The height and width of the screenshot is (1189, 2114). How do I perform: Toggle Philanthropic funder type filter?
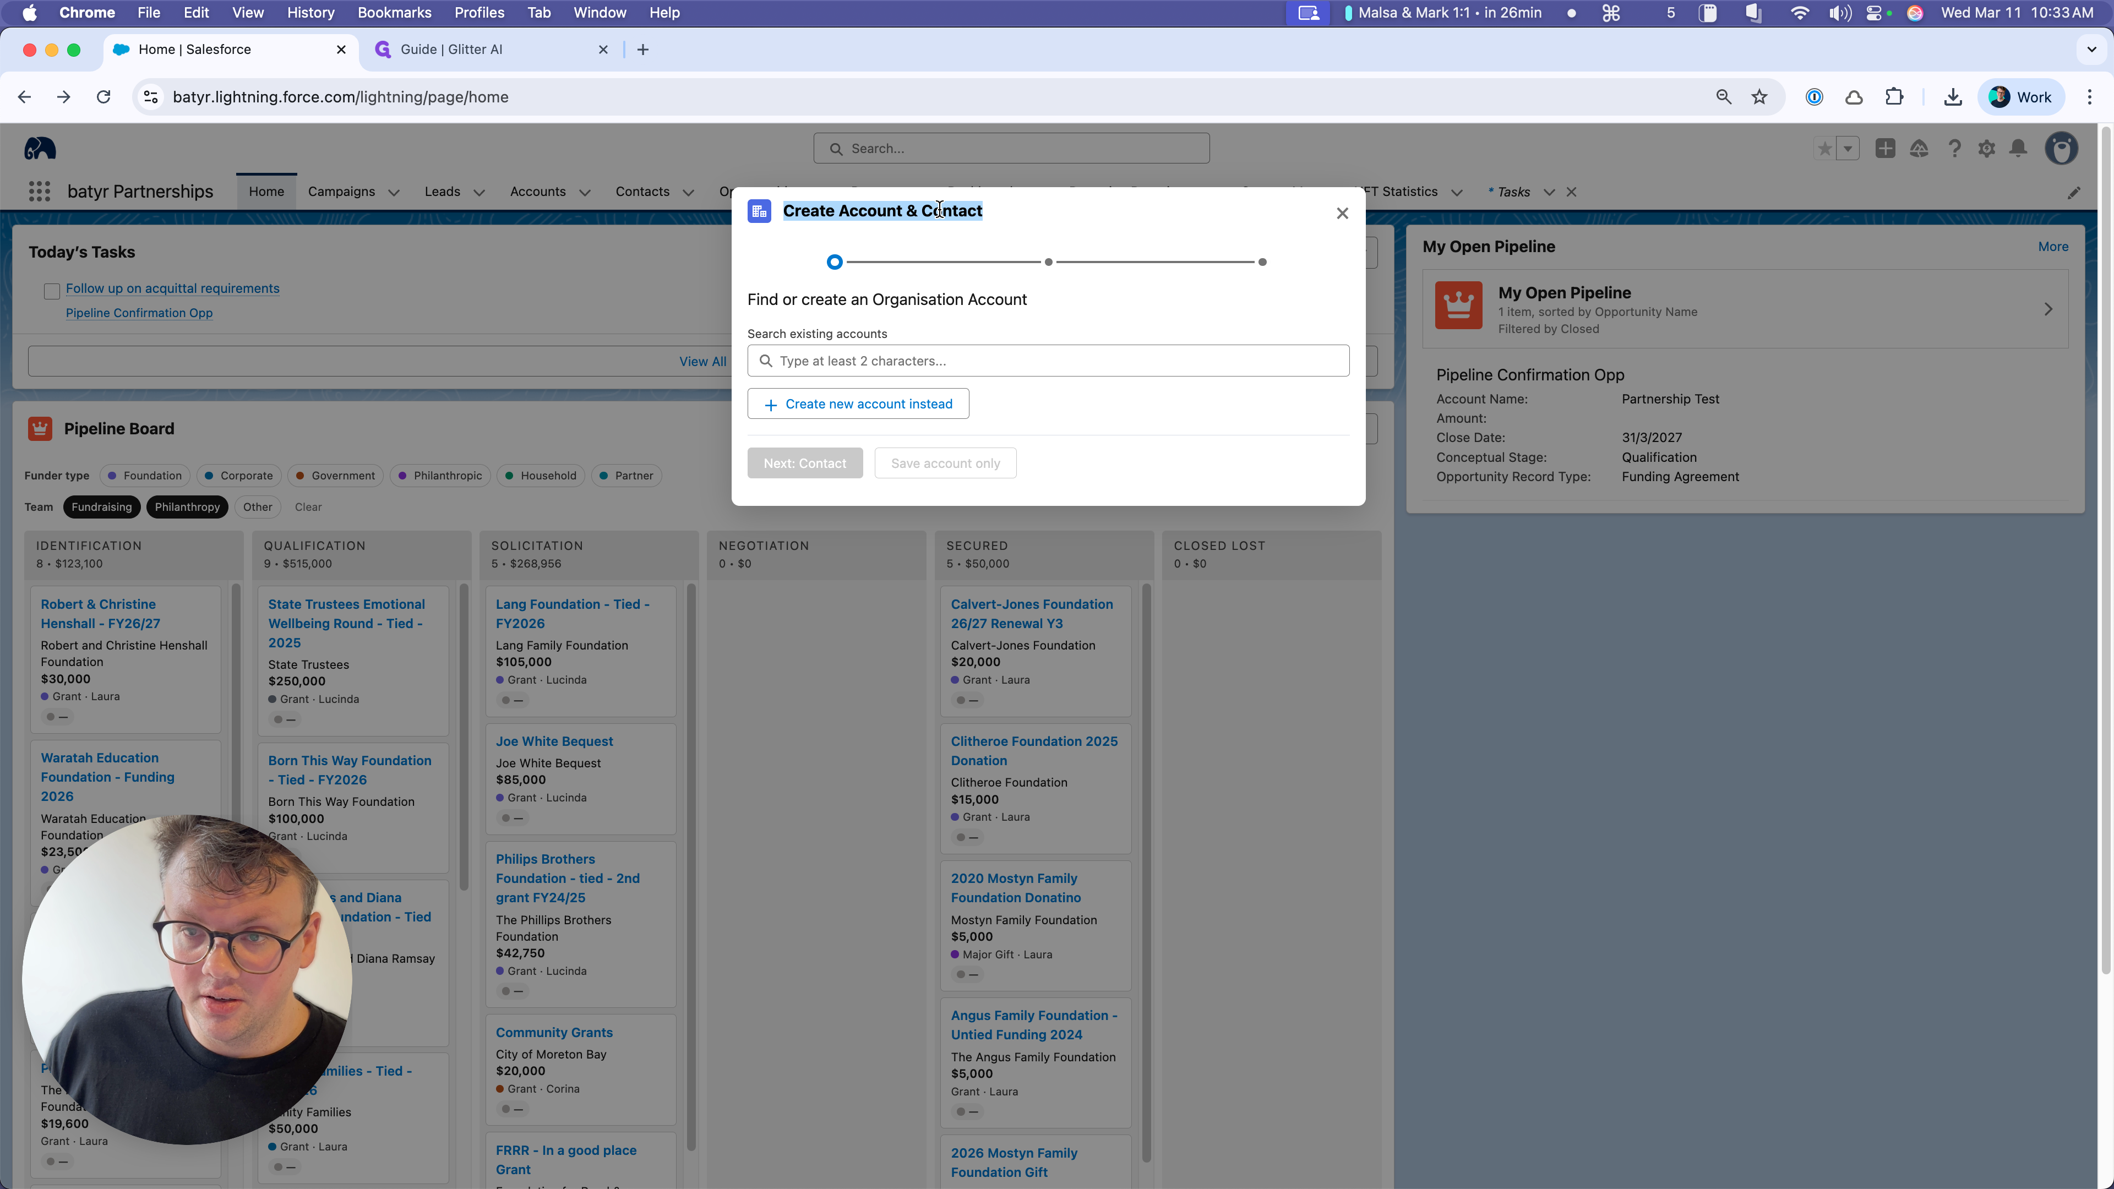(440, 476)
